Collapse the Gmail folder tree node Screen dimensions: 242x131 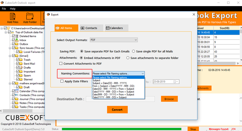pos(10,56)
